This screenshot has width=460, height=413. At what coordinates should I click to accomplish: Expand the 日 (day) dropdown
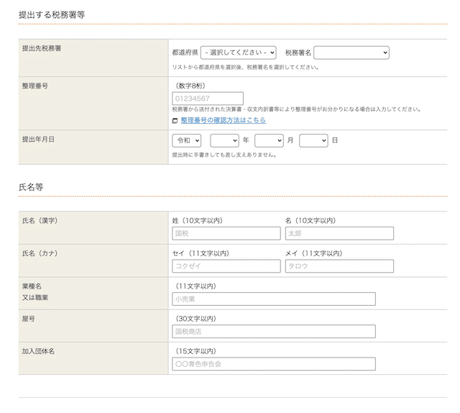[313, 140]
